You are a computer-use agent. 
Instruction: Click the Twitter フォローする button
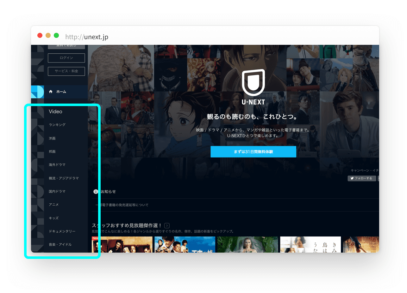click(x=362, y=178)
